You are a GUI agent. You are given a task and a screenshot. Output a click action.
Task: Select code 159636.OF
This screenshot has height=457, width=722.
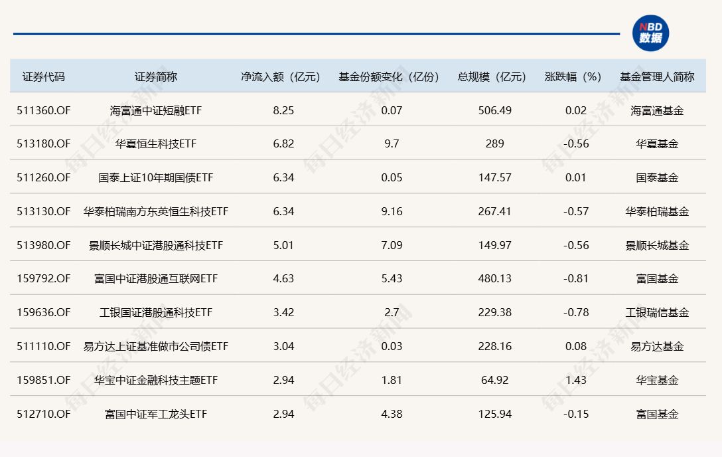tap(44, 312)
